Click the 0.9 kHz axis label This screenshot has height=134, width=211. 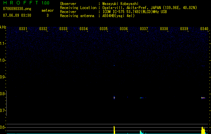point(3,77)
